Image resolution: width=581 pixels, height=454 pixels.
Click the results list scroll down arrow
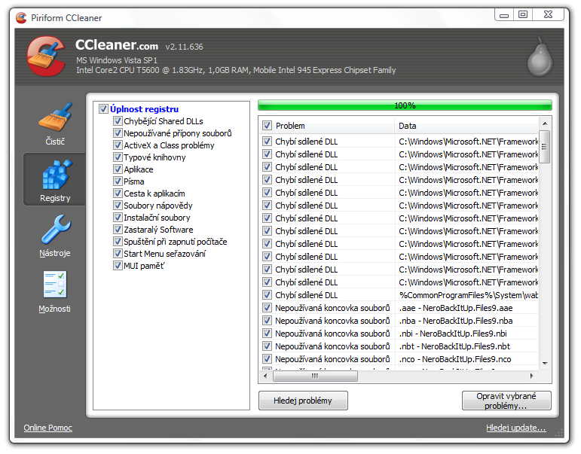[545, 363]
